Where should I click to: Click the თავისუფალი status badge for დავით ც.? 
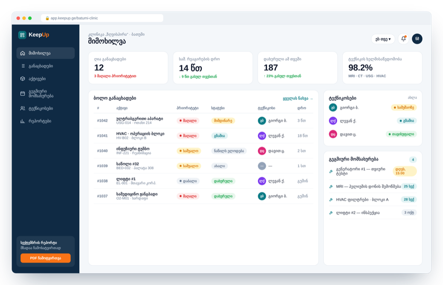(401, 134)
